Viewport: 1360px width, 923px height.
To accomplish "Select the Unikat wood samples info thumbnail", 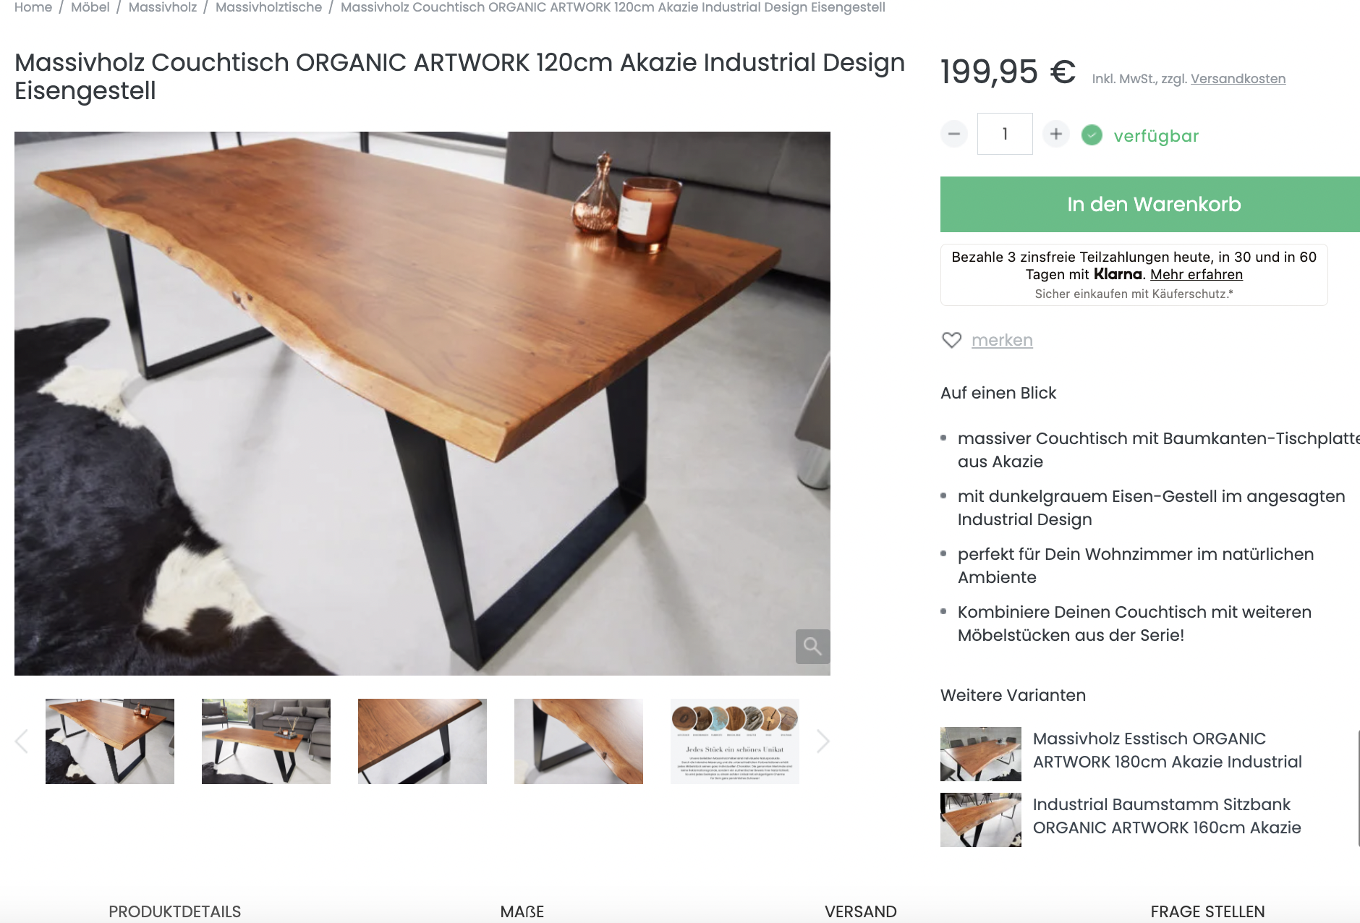I will click(735, 741).
